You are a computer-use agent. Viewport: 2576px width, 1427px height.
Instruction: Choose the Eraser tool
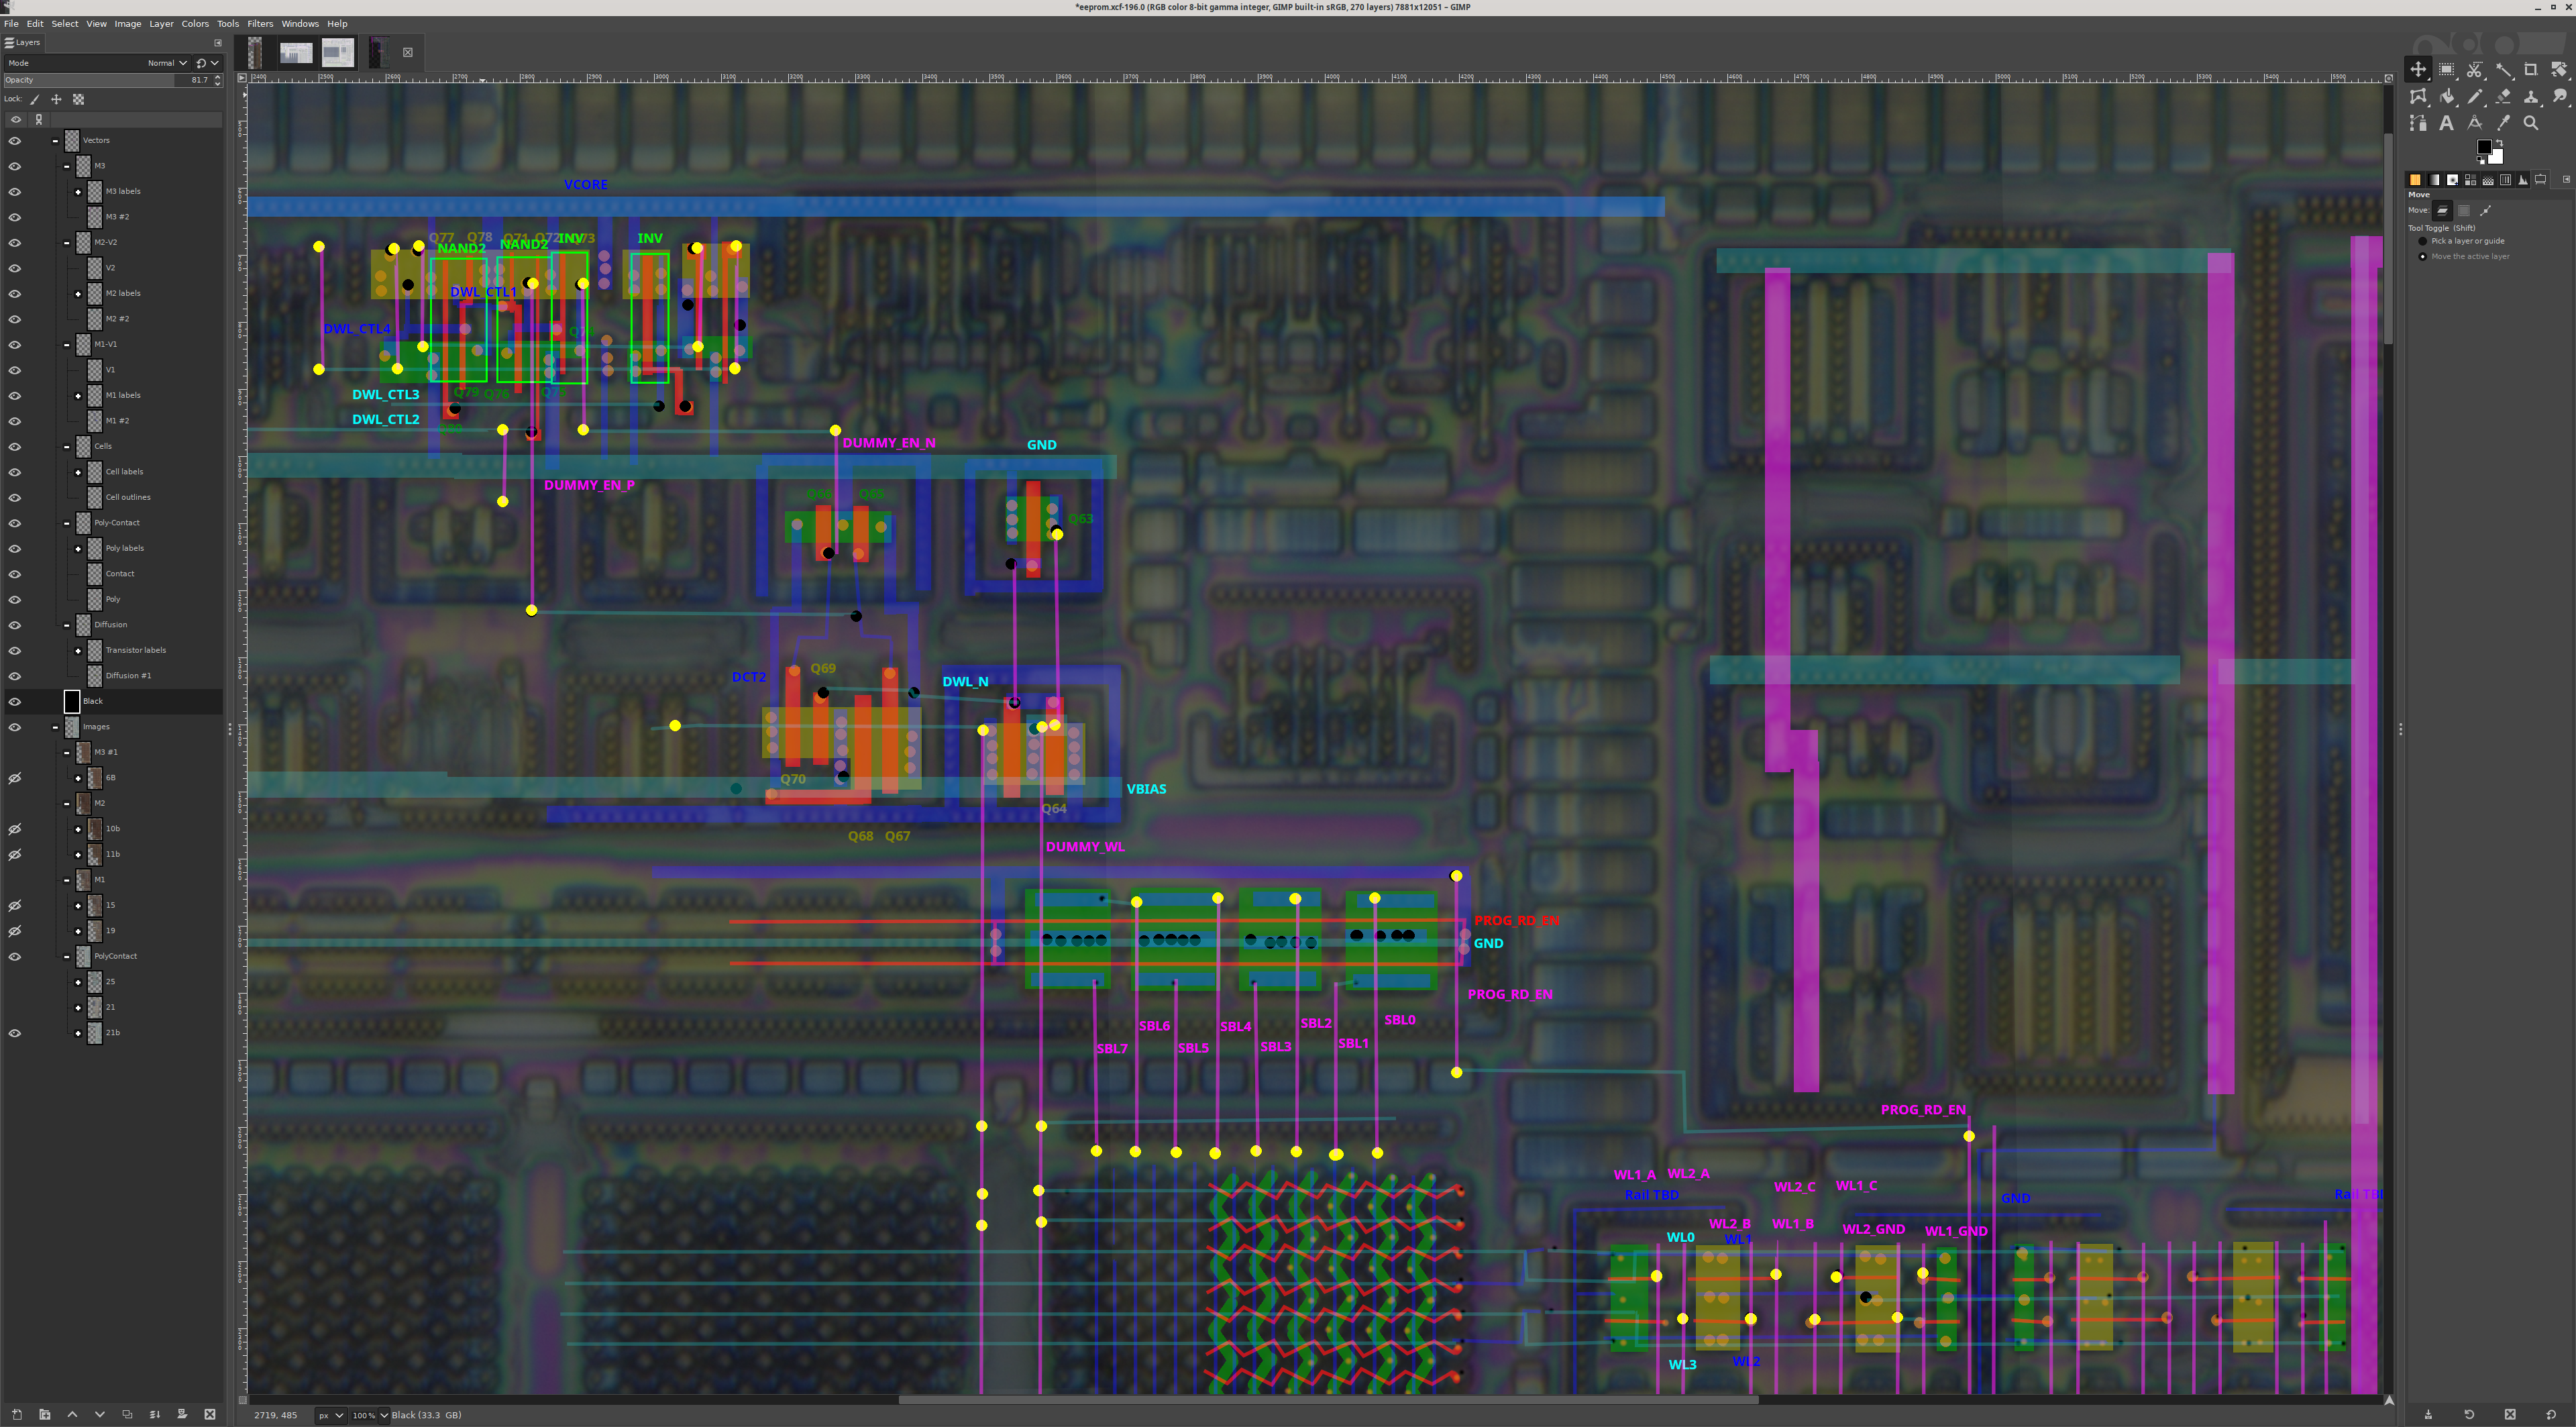(2502, 96)
